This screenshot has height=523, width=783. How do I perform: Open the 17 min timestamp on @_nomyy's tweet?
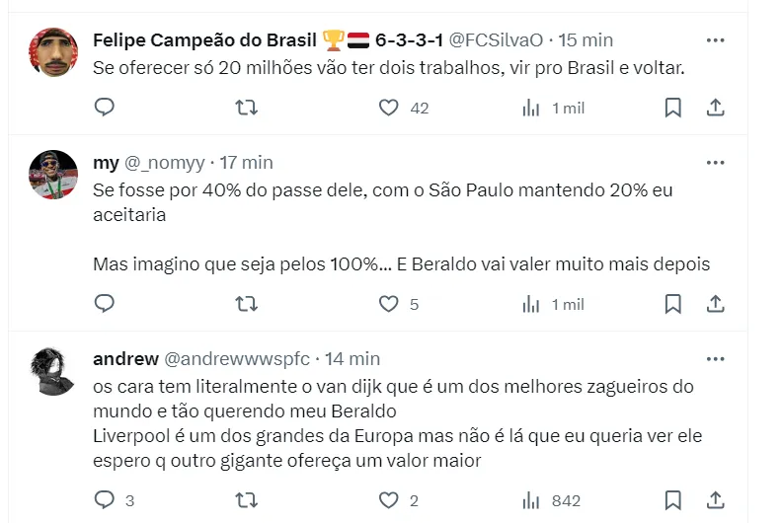[x=246, y=163]
